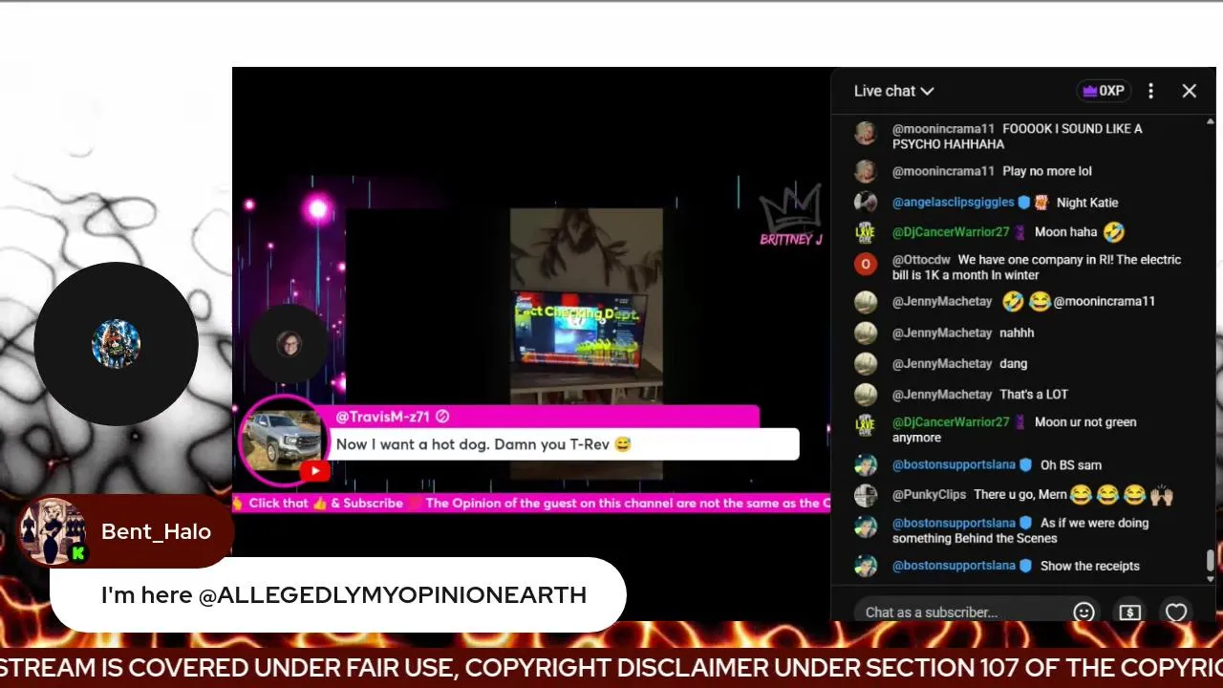Click the 'nahhh' chat message
This screenshot has height=688, width=1223.
coord(1017,333)
